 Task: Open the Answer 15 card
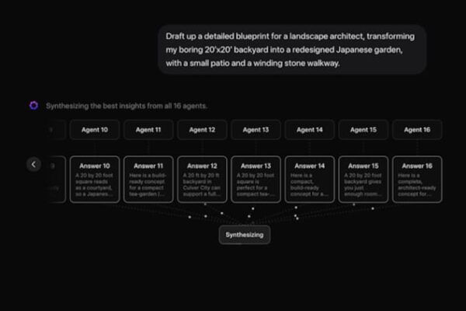tap(363, 180)
